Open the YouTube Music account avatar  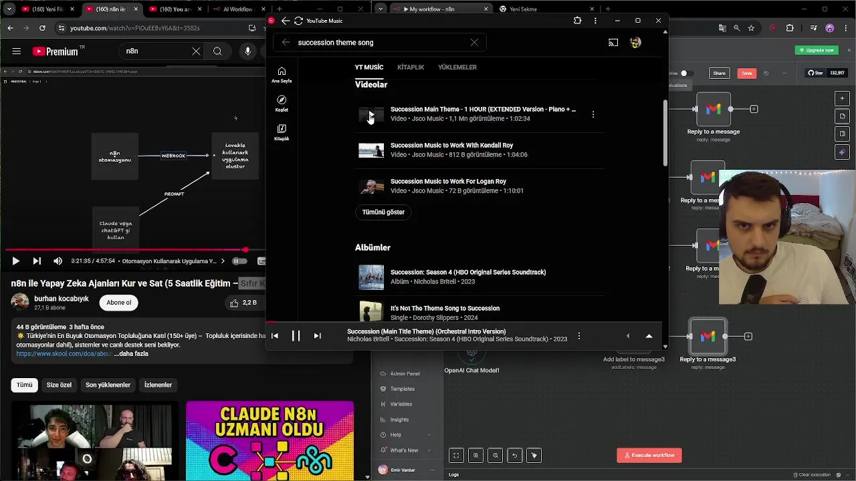point(635,42)
